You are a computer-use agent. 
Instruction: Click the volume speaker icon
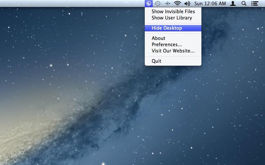pos(187,4)
